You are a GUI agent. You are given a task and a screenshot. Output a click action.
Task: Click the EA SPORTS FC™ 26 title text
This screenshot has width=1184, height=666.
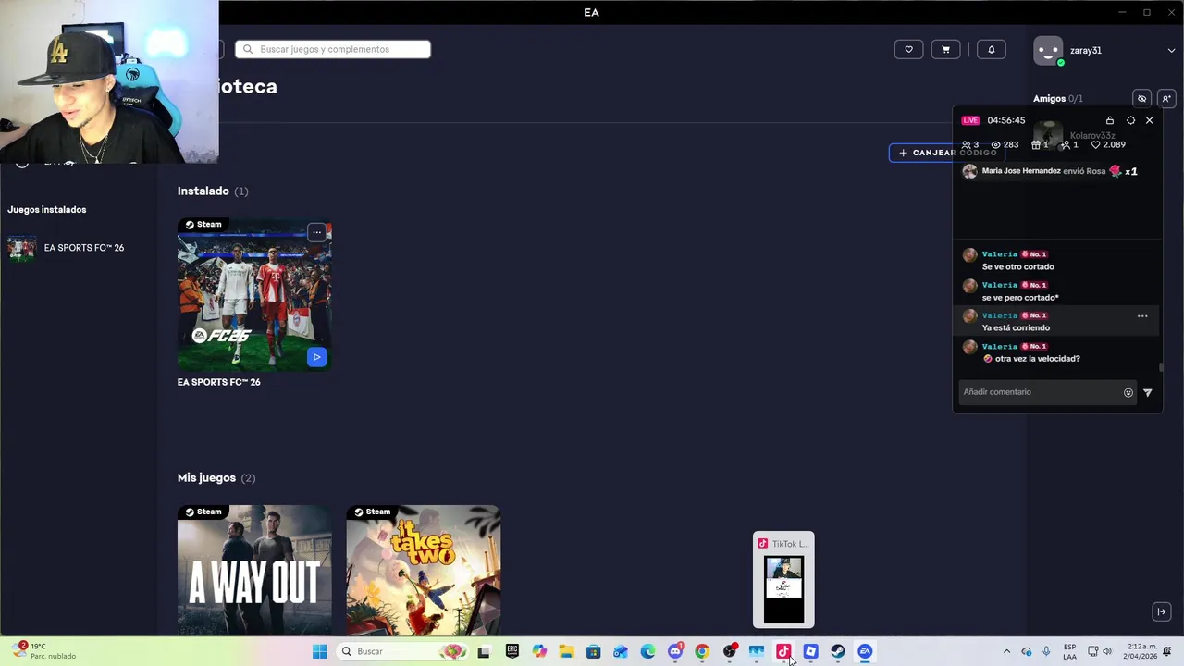point(219,382)
